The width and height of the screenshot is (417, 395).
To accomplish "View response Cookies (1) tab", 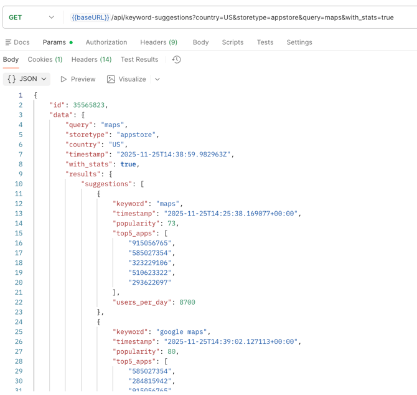I will click(45, 60).
